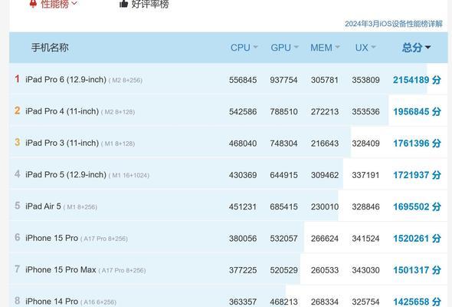Click GPU score 748304

283,144
